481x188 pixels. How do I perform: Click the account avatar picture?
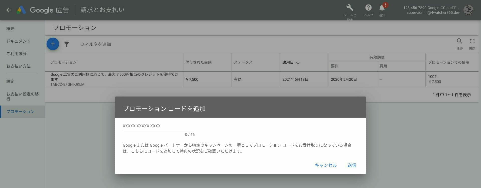coord(468,10)
